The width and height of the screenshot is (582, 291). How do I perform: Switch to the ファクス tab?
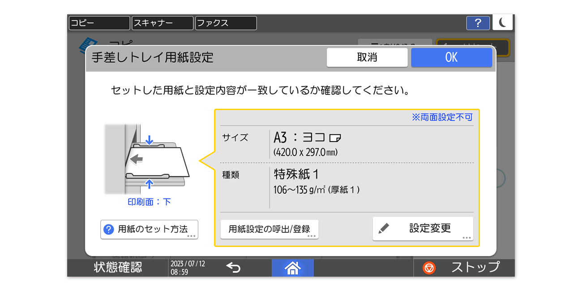point(226,23)
